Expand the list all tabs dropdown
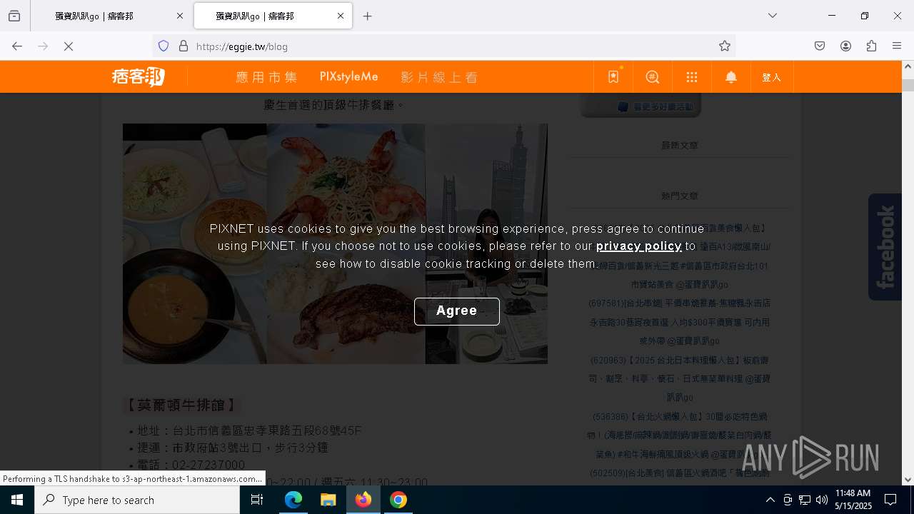Viewport: 914px width, 514px height. tap(773, 16)
